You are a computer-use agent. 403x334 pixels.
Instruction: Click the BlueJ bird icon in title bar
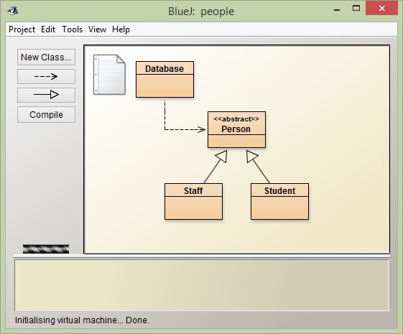pyautogui.click(x=13, y=11)
